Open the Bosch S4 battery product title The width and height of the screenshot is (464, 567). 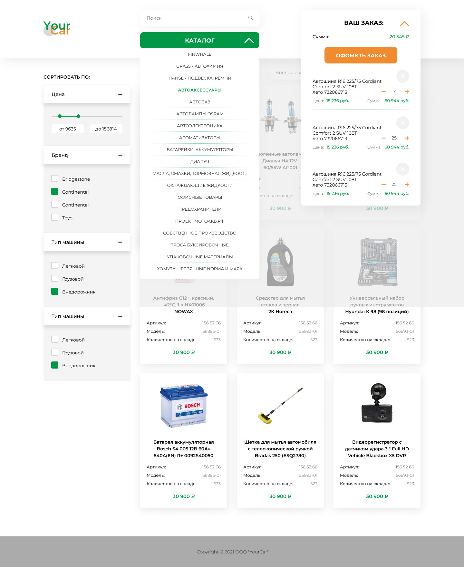click(184, 449)
